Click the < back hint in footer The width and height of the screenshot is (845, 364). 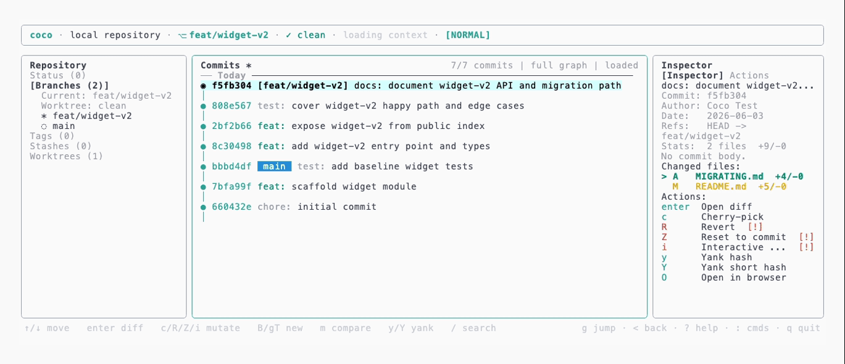650,328
